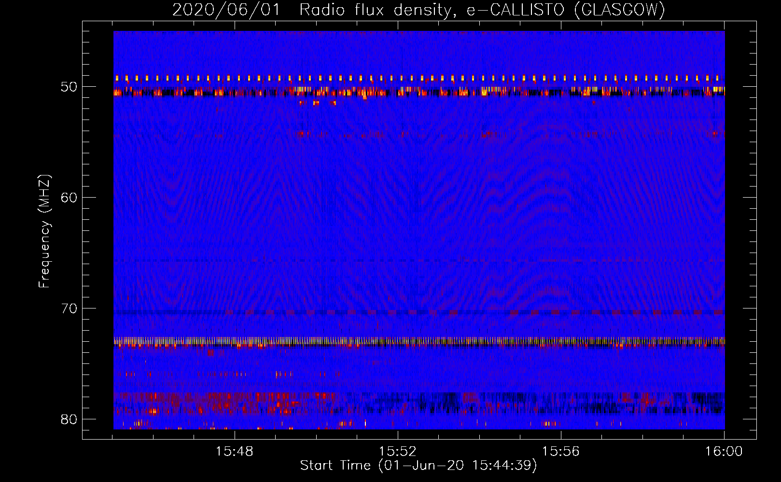Click the plot title '2020/06/01 Radio flux density, e-CALLISTO (GLASGOW)'
This screenshot has height=482, width=781.
418,10
